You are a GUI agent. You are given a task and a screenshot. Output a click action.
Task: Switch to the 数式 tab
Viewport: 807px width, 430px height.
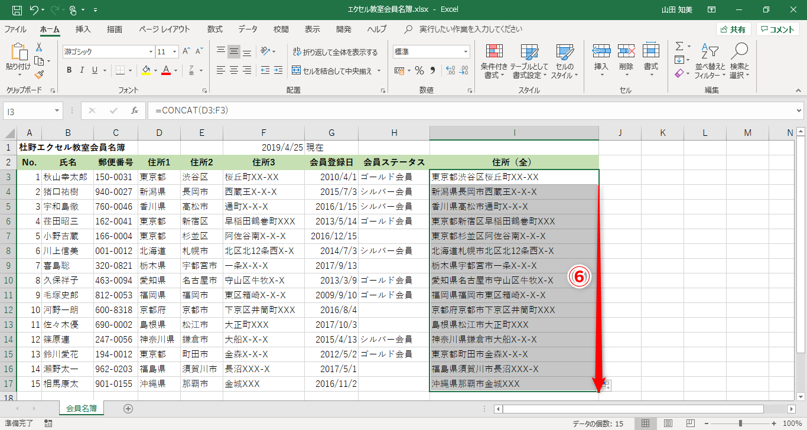point(215,29)
